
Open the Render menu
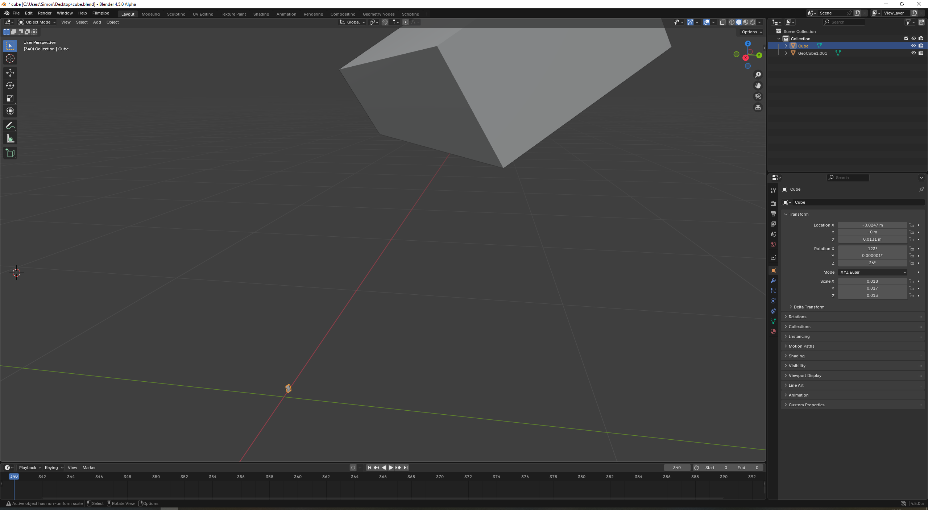point(45,13)
